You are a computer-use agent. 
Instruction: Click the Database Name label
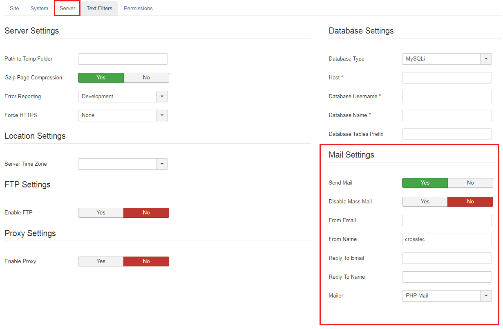pos(350,115)
